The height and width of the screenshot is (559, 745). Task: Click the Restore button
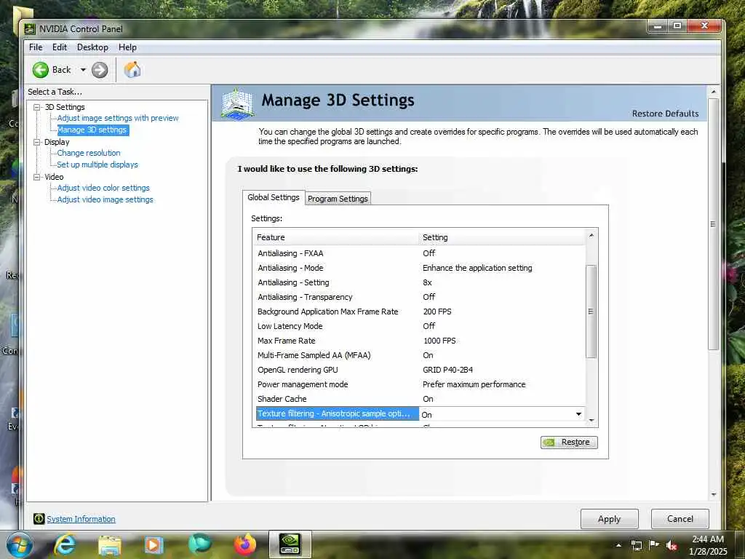pos(569,442)
